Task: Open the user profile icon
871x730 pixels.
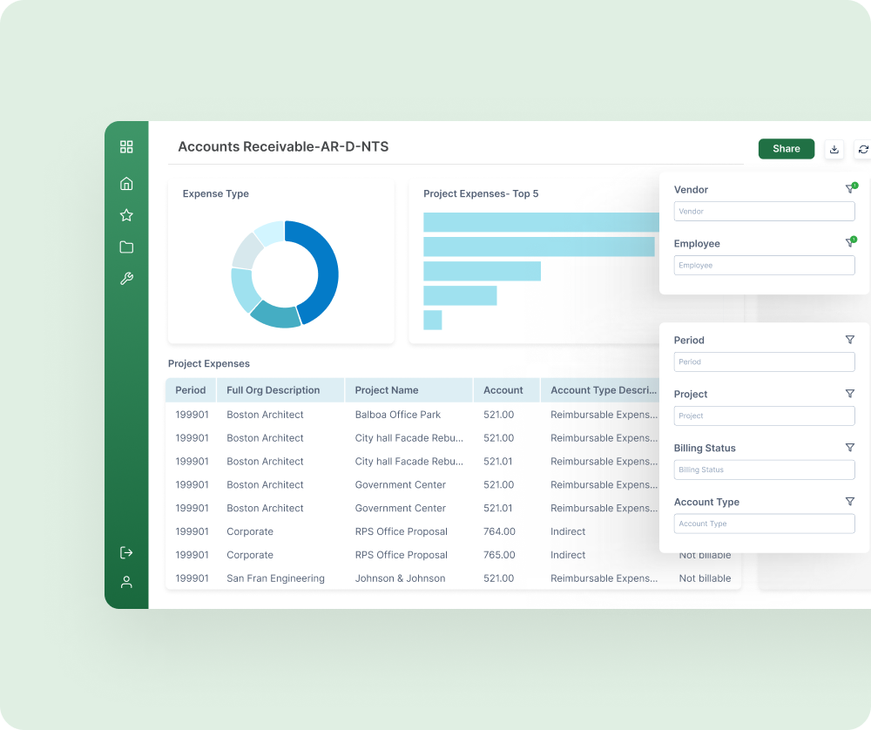Action: click(x=126, y=582)
